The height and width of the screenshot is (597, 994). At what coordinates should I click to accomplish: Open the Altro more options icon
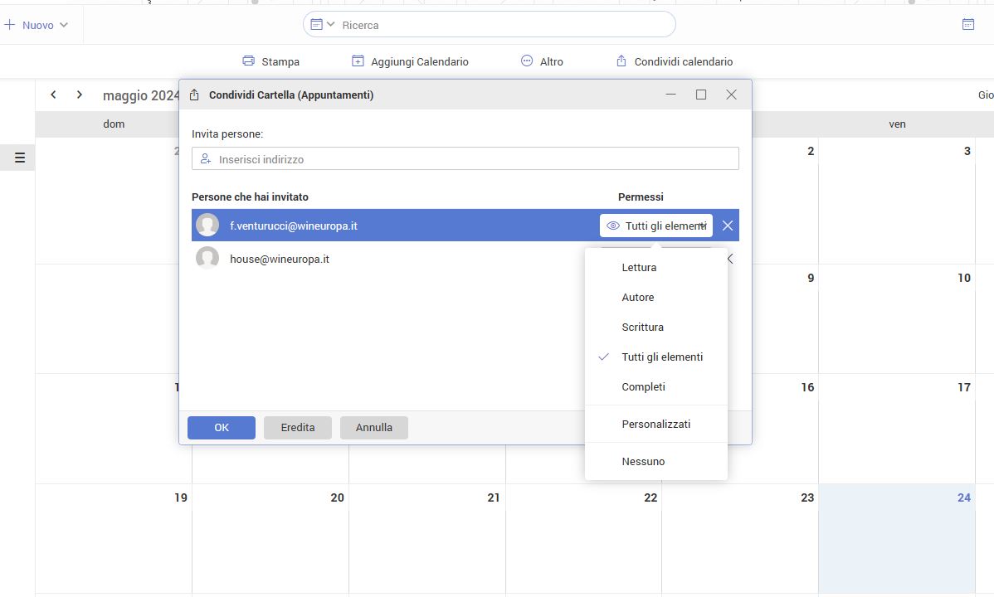[527, 61]
